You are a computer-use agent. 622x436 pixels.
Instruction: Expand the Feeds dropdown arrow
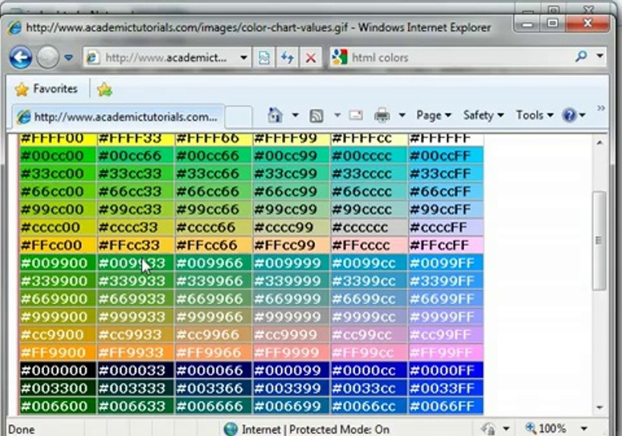coord(337,116)
